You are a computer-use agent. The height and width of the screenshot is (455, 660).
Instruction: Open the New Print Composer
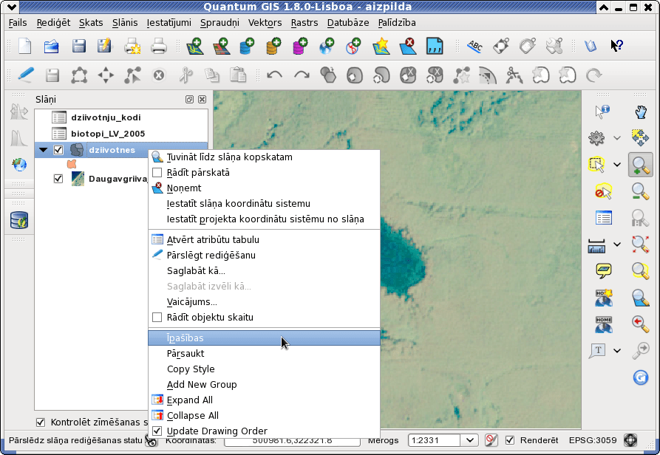coord(132,46)
